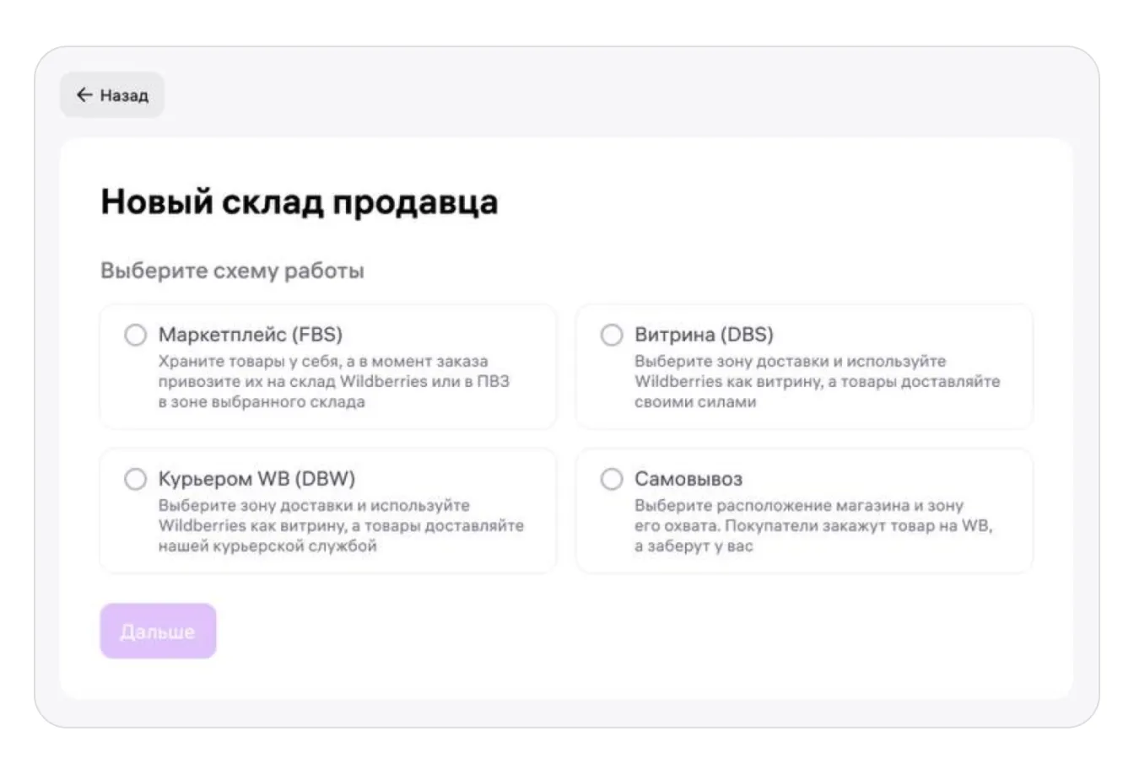Screen dimensions: 1134x774
Task: Click the DBS description about own delivery
Action: pyautogui.click(x=816, y=382)
